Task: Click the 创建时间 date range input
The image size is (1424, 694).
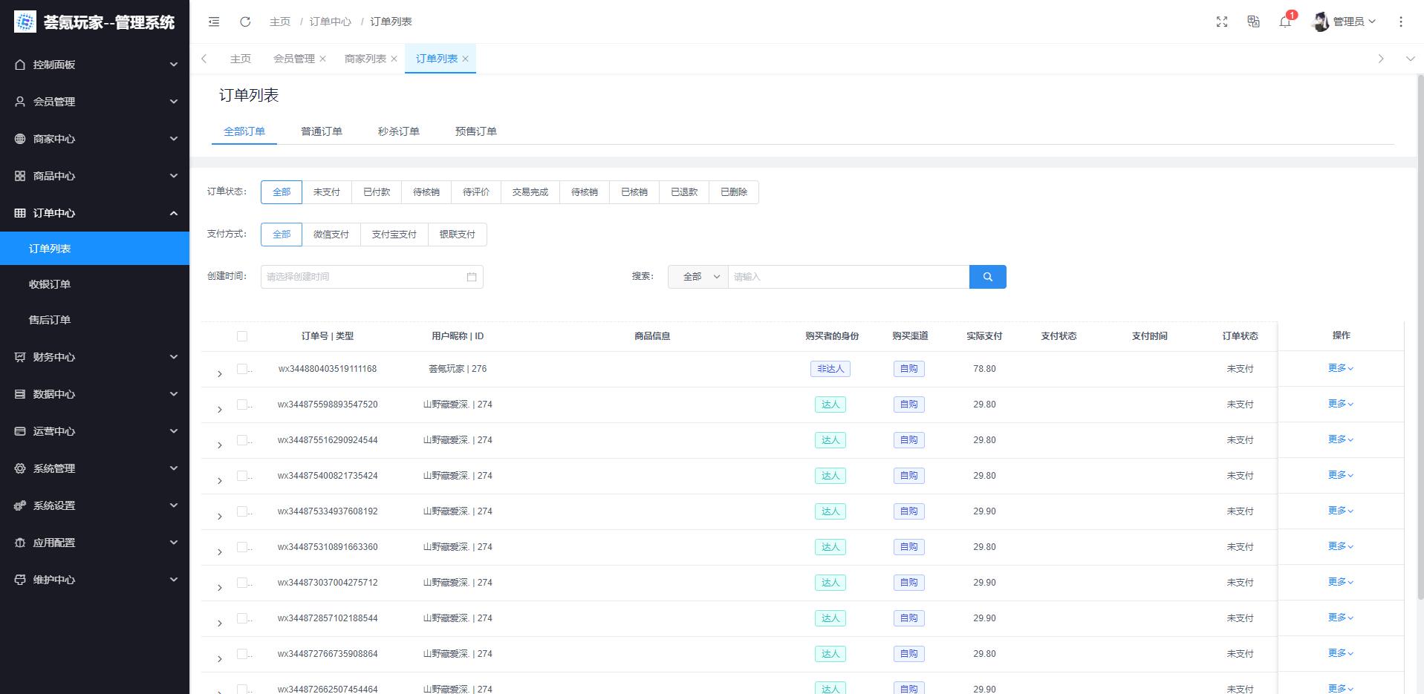Action: (372, 277)
